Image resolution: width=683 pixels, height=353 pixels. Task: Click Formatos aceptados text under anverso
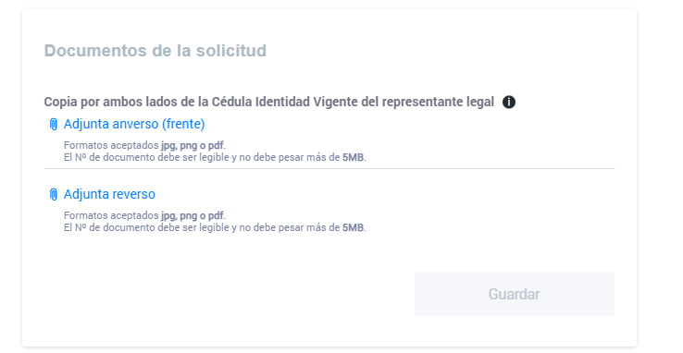[x=111, y=145]
